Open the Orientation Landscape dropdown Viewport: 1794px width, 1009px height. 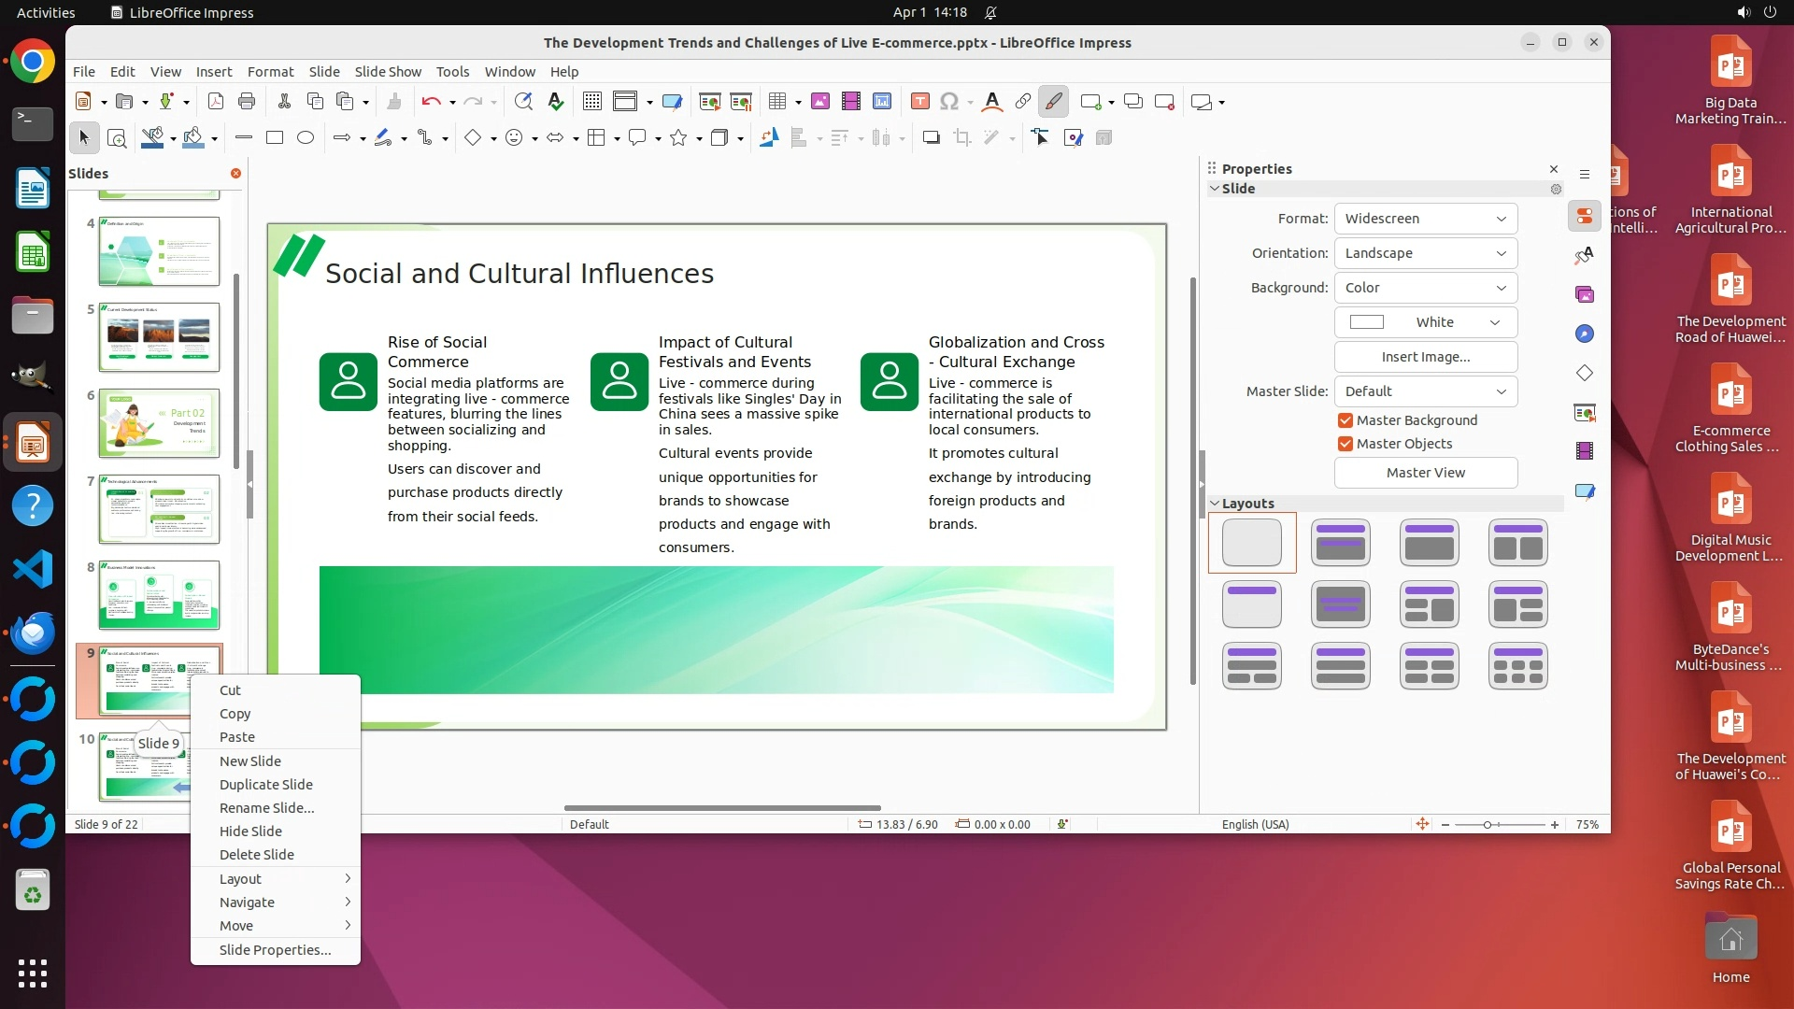tap(1425, 253)
